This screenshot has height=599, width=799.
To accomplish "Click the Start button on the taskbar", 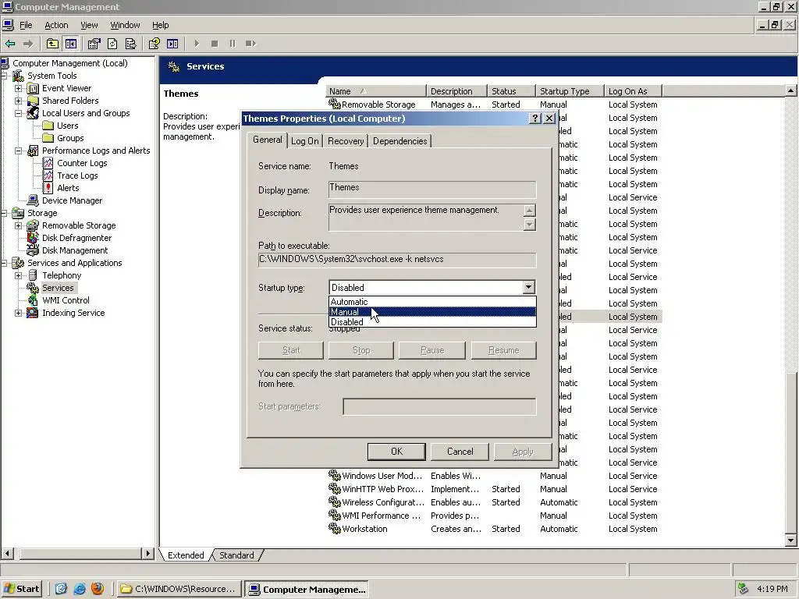I will coord(21,589).
